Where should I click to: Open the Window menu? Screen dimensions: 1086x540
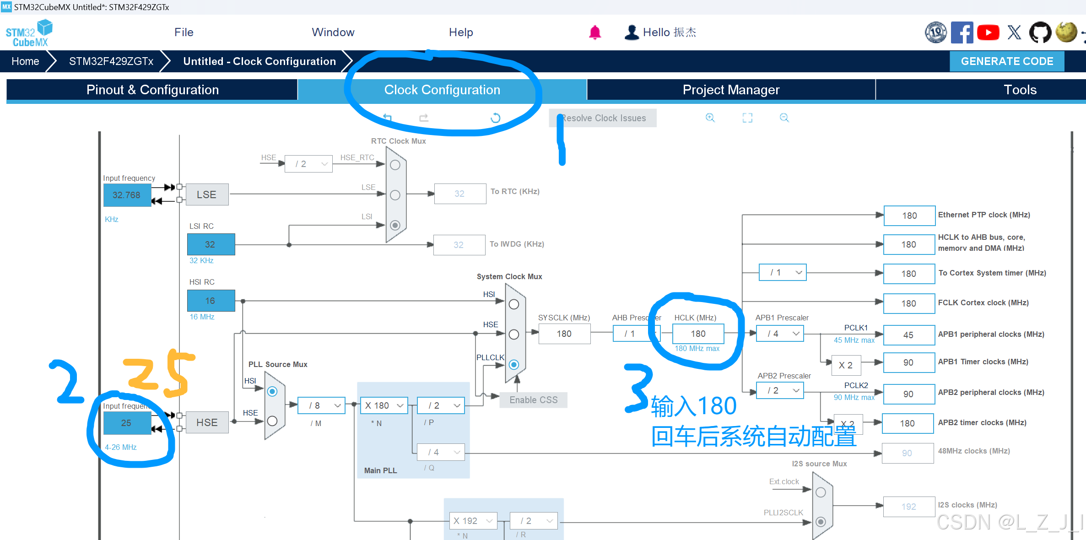point(333,32)
